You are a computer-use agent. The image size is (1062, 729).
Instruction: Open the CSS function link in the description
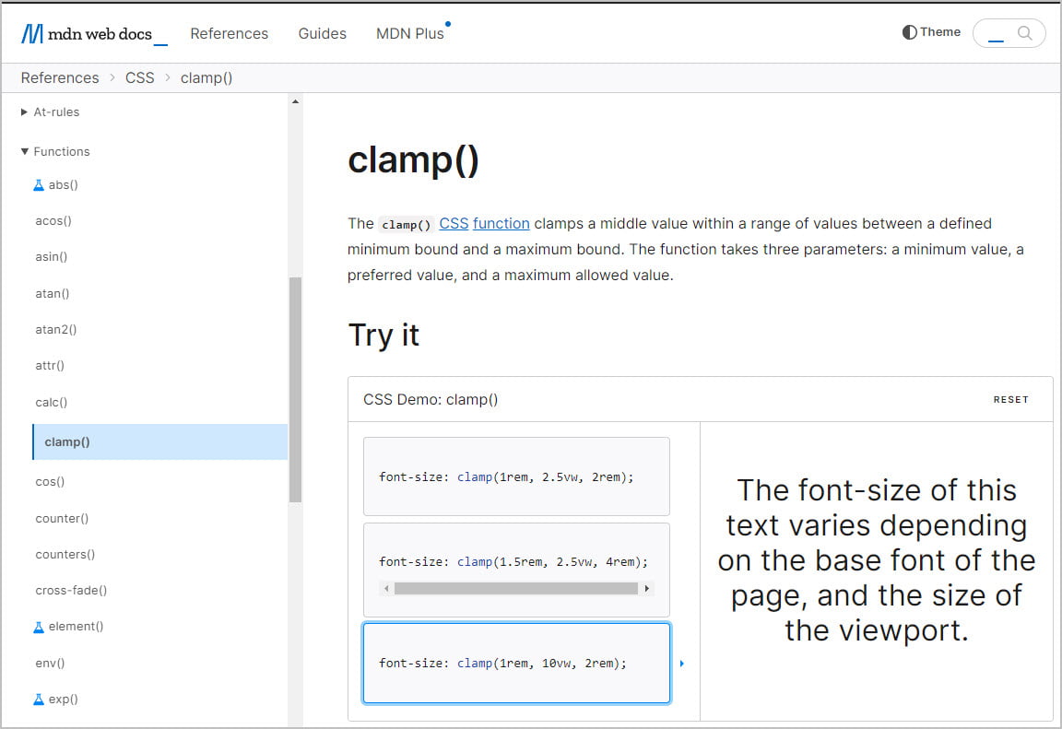[x=501, y=223]
